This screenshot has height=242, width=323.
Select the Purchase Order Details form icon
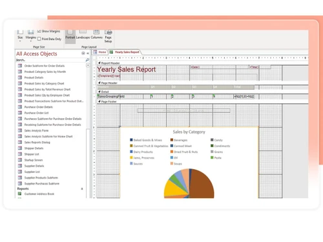(20, 107)
